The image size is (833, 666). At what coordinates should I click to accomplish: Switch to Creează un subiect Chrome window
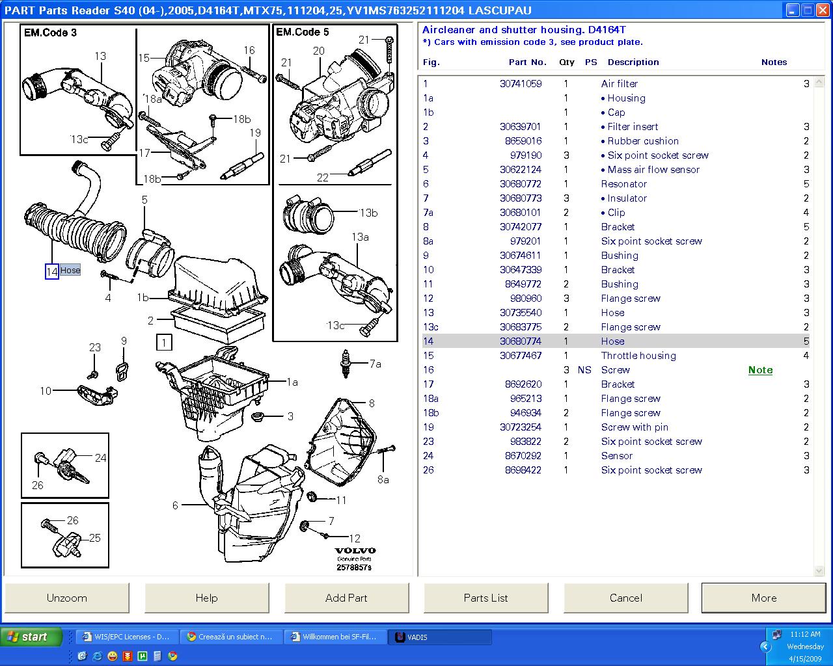pos(230,637)
